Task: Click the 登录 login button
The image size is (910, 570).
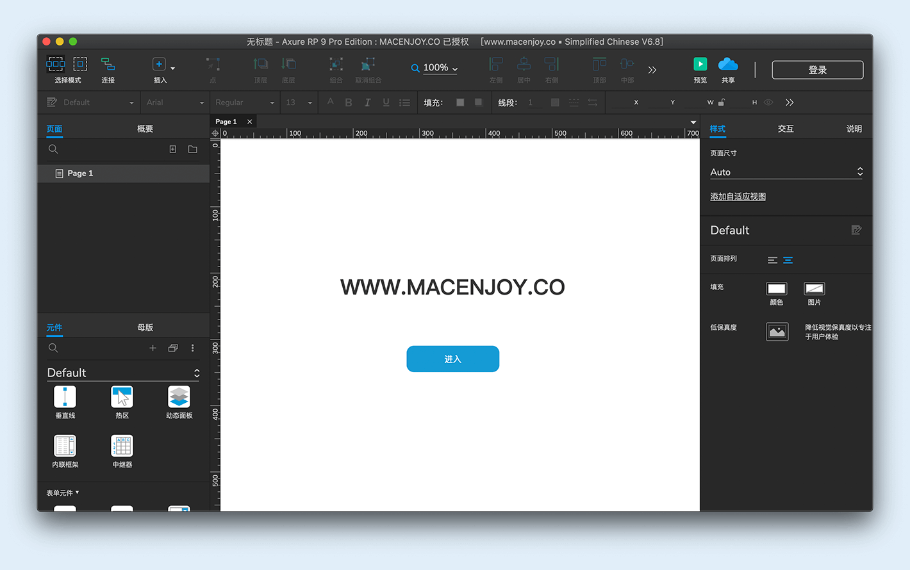Action: 817,69
